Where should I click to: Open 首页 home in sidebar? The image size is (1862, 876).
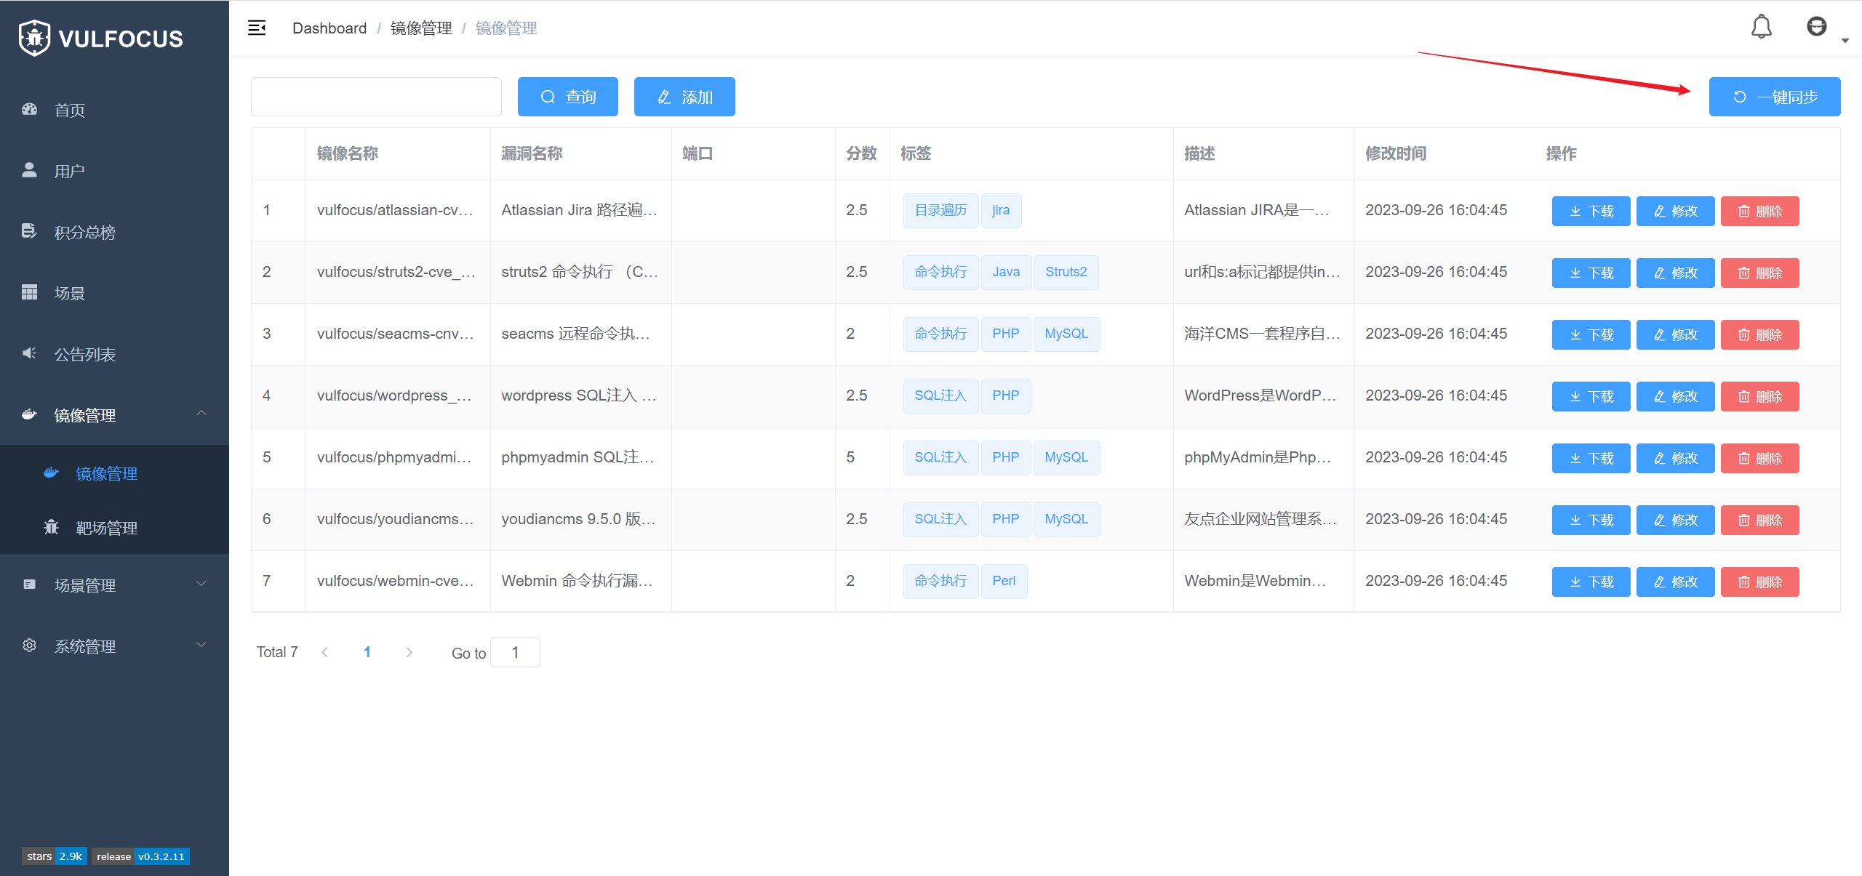coord(70,110)
